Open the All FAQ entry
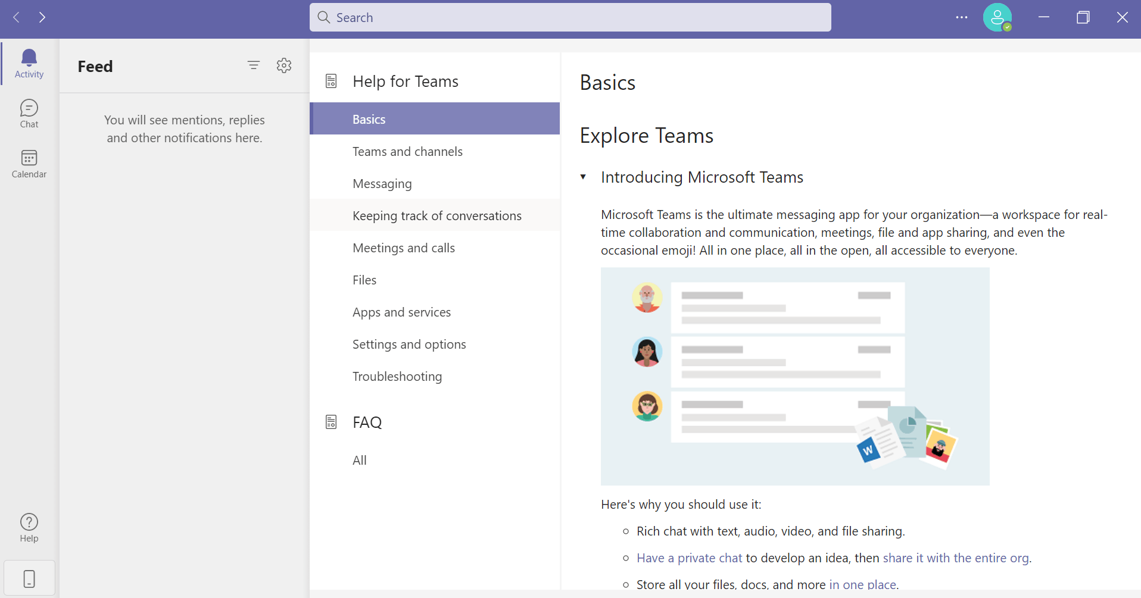This screenshot has width=1141, height=598. (435, 460)
